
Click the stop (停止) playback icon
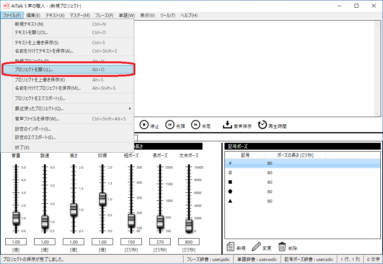click(x=144, y=125)
